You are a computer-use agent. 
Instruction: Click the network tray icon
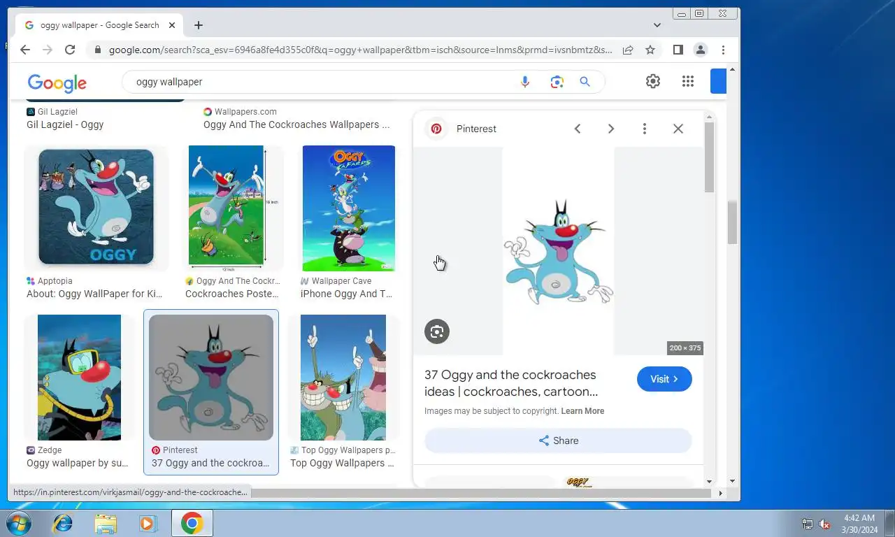tap(808, 524)
